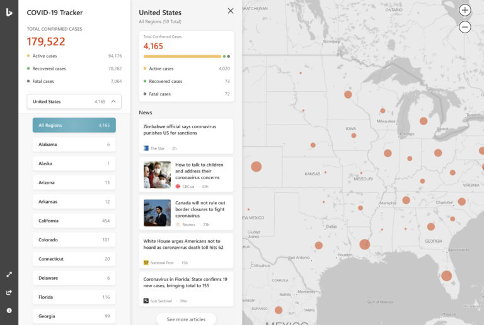Close the United States details panel
Screen dimensions: 484x325
click(230, 11)
